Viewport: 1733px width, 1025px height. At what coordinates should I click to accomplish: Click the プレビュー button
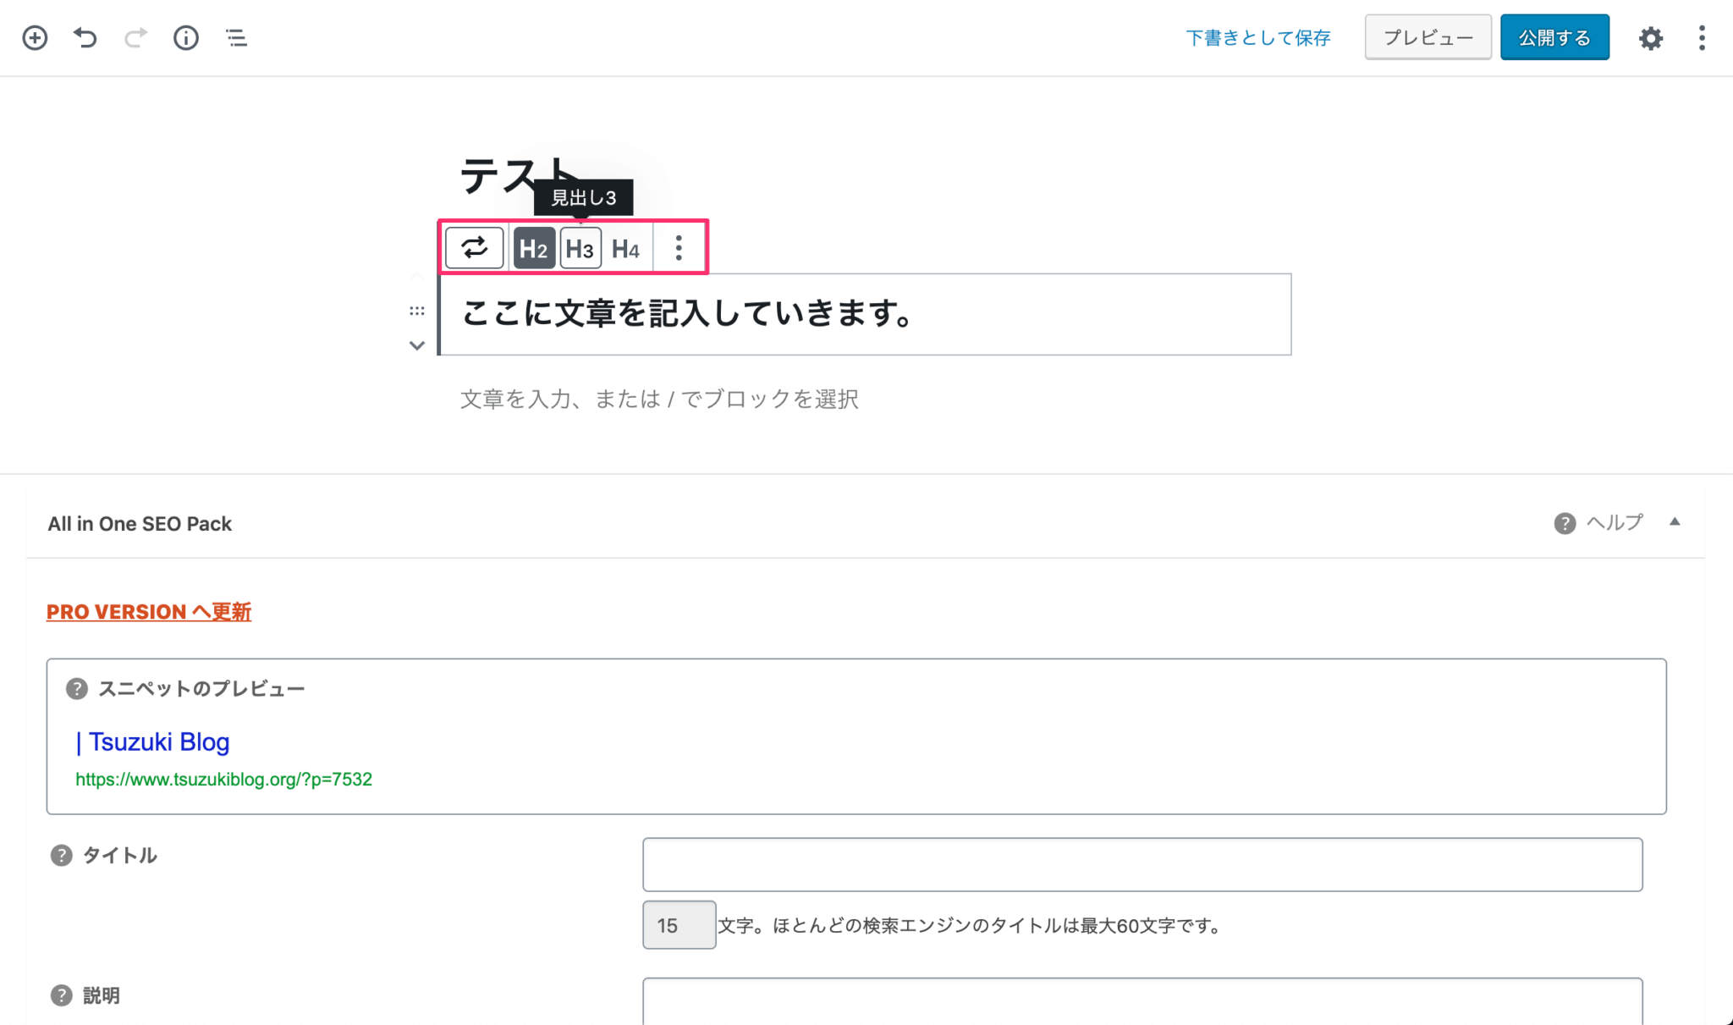tap(1428, 38)
